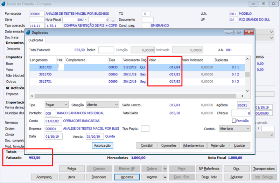Expand the Tipo dropdown showing Pagar
Viewport: 280px width, 183px height.
(66, 105)
